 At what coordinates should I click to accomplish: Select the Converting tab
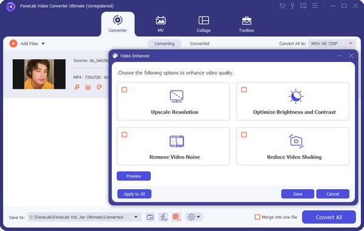tap(164, 44)
